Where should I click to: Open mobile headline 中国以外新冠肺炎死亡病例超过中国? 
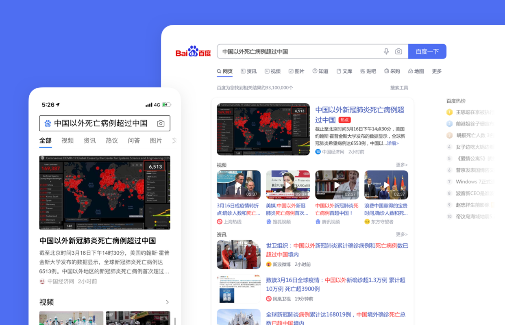tap(98, 241)
